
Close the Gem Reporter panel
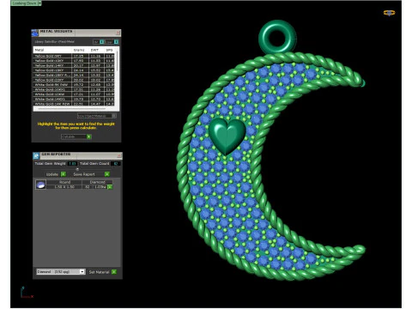click(119, 155)
